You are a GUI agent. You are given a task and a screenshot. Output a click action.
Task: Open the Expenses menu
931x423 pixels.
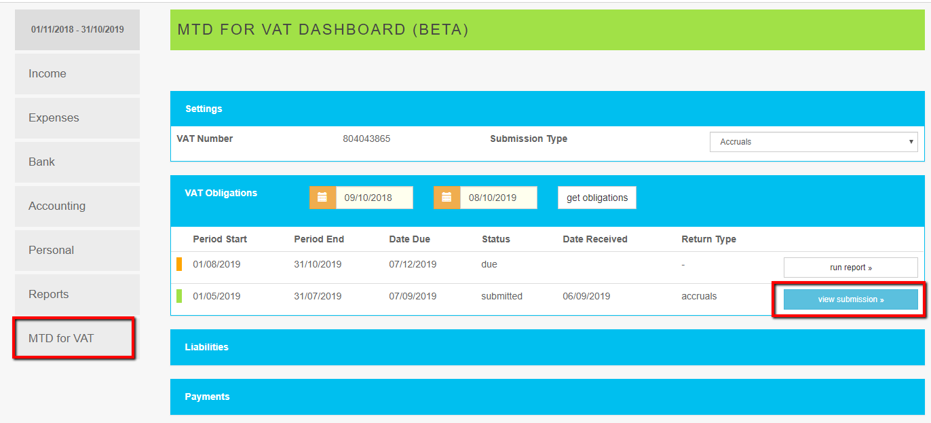click(77, 117)
